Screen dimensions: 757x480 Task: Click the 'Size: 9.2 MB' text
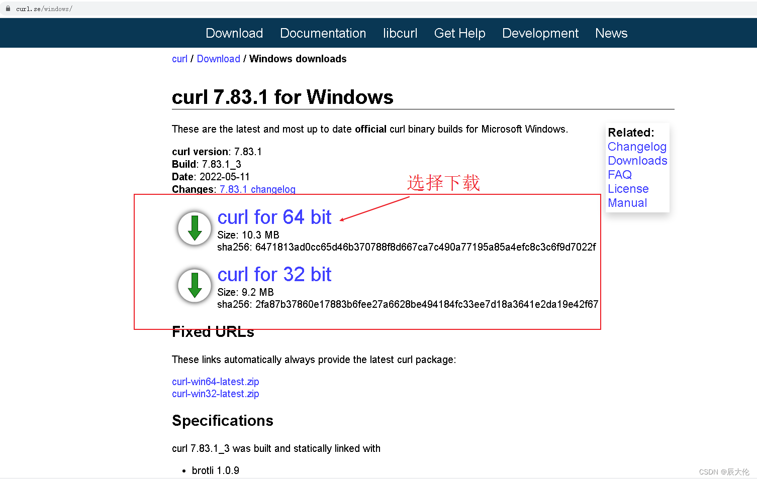(245, 292)
